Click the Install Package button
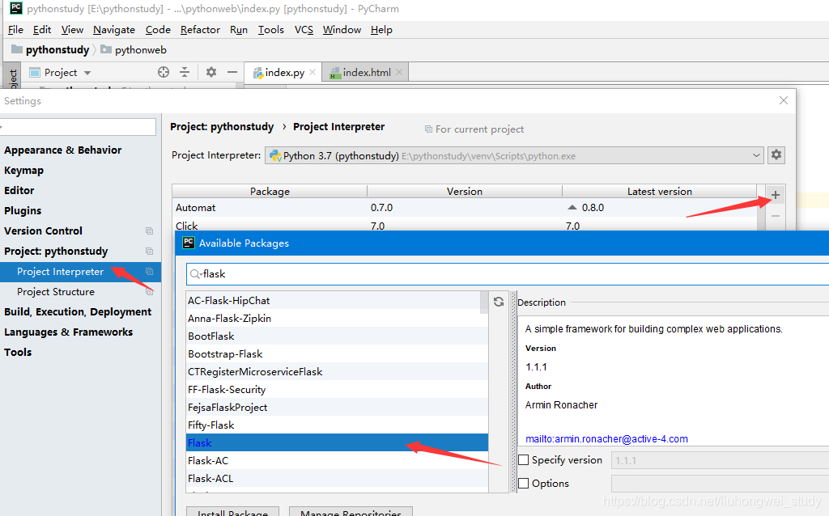The image size is (829, 516). (232, 512)
